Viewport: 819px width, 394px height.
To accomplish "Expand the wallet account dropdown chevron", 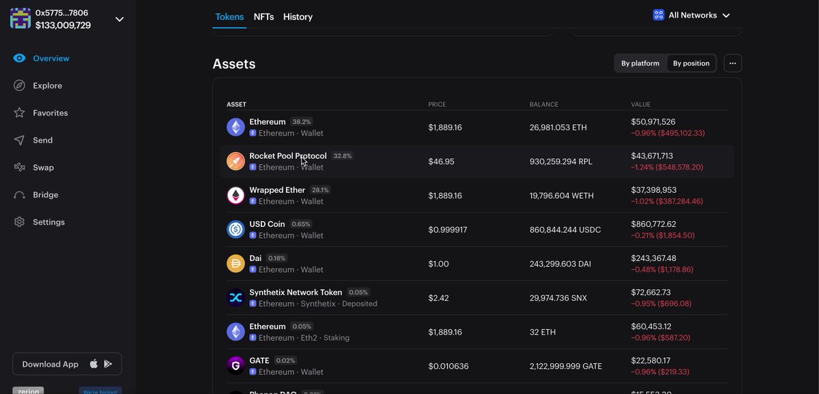I will pyautogui.click(x=119, y=19).
